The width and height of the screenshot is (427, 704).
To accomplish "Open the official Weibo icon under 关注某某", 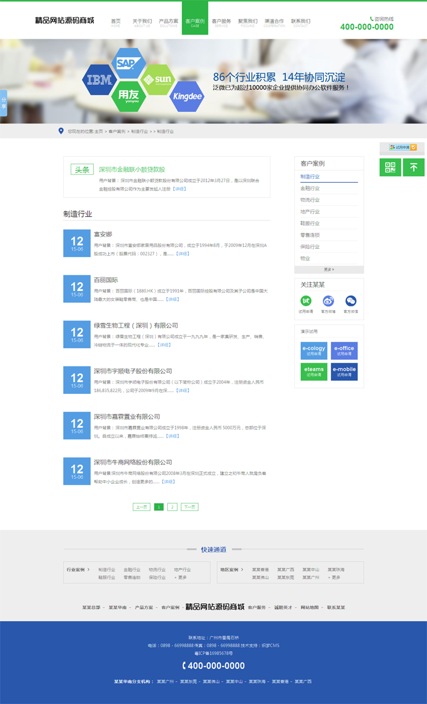I will 329,301.
